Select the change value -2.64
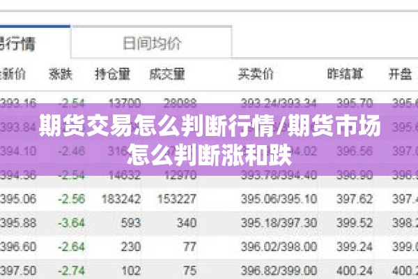 (72, 247)
